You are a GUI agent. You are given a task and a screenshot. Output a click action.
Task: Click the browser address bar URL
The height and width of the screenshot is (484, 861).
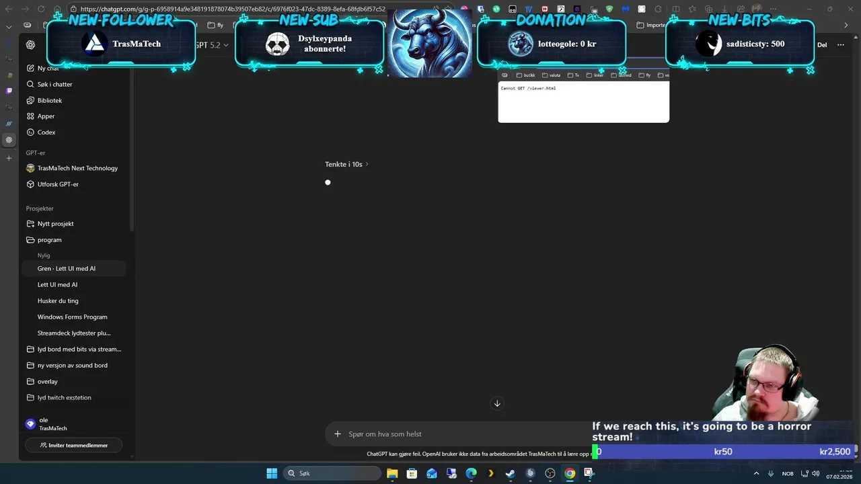pos(233,9)
